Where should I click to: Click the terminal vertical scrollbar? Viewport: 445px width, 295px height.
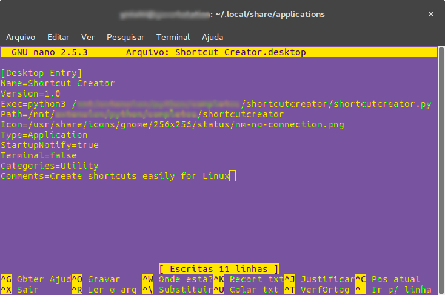[441, 171]
